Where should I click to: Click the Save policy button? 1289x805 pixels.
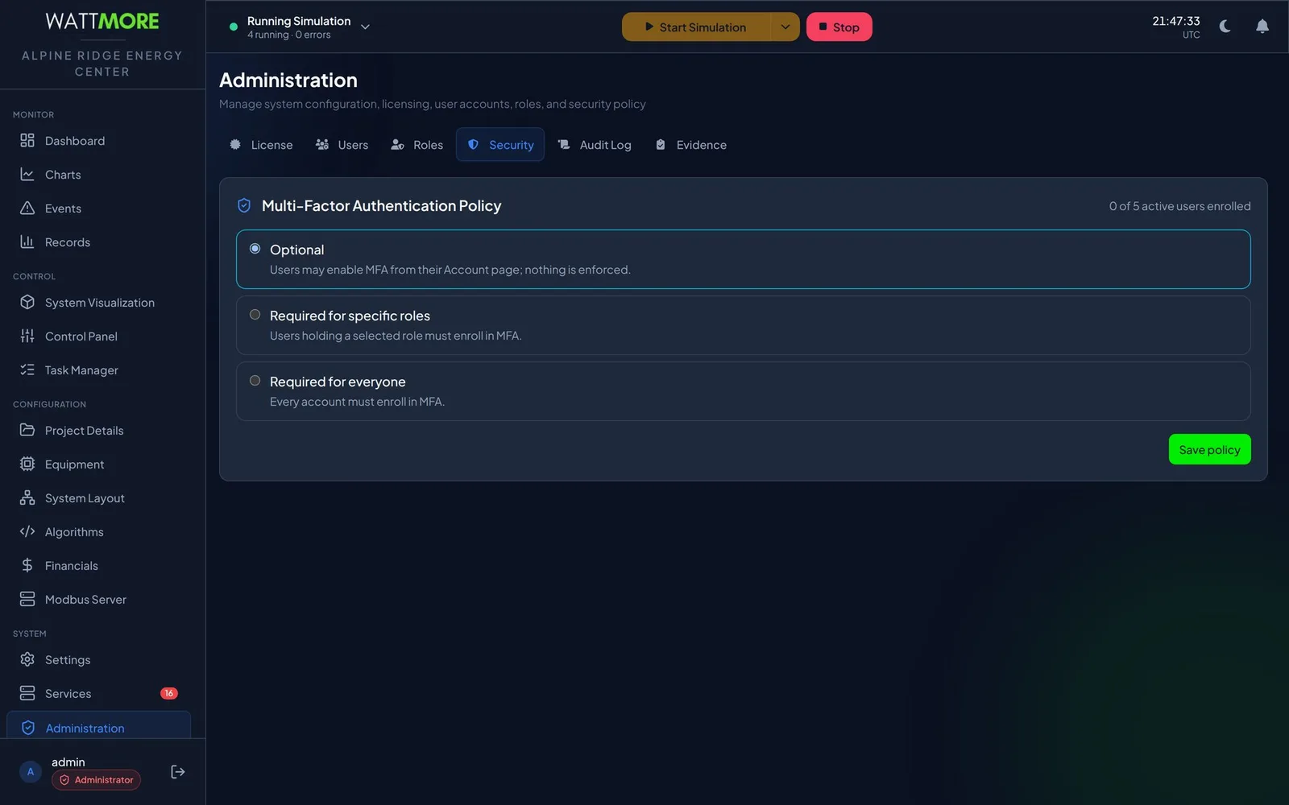(x=1209, y=450)
